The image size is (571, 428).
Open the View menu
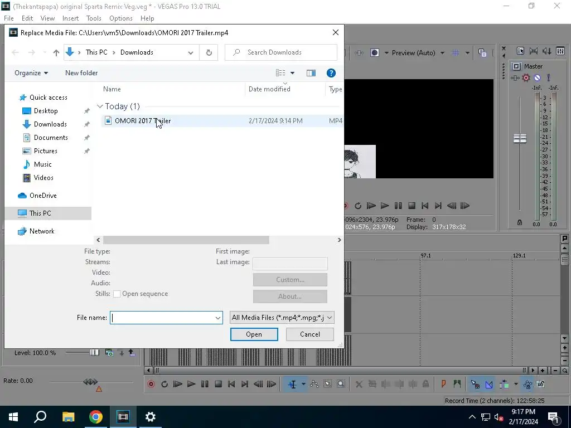coord(47,18)
